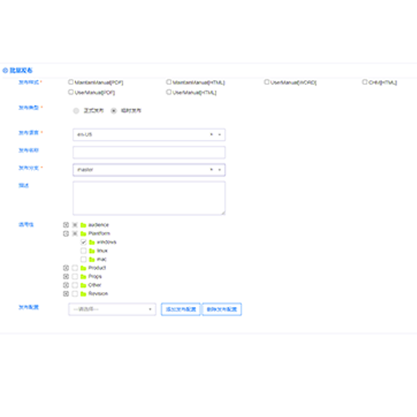This screenshot has width=417, height=417.
Task: Focus the large description text area
Action: (149, 198)
